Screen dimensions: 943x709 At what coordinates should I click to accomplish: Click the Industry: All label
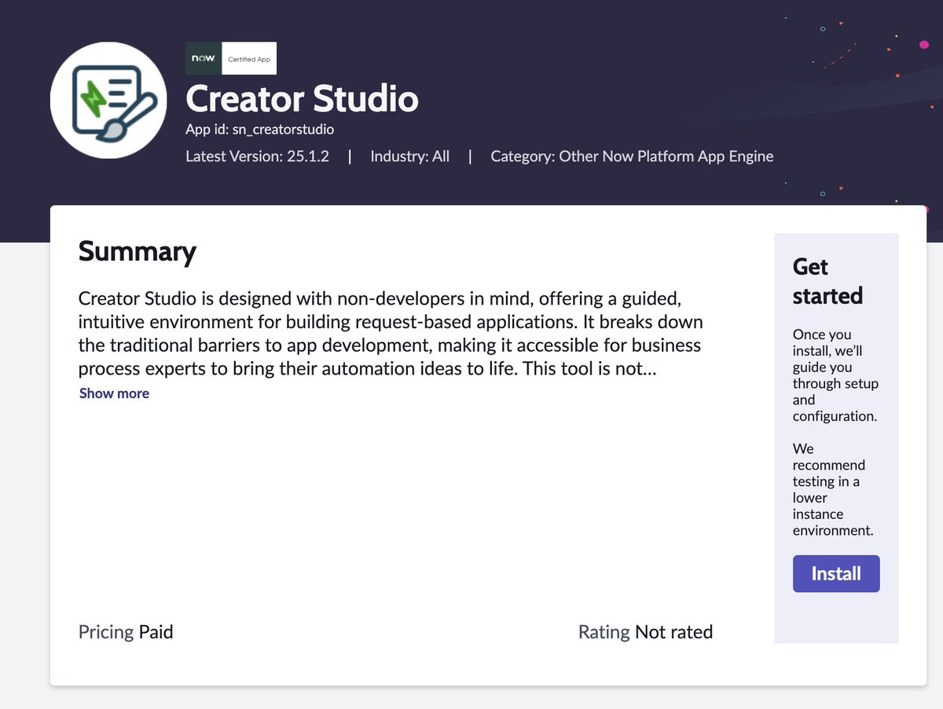[410, 156]
